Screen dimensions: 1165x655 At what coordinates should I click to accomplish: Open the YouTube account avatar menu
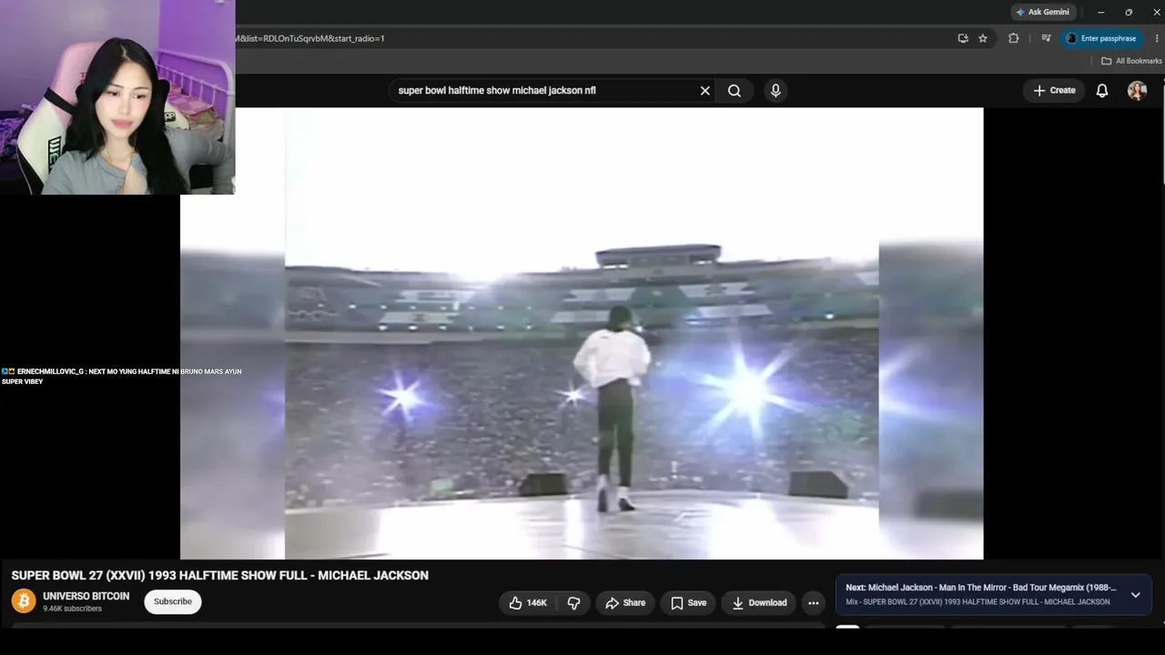[x=1137, y=90]
